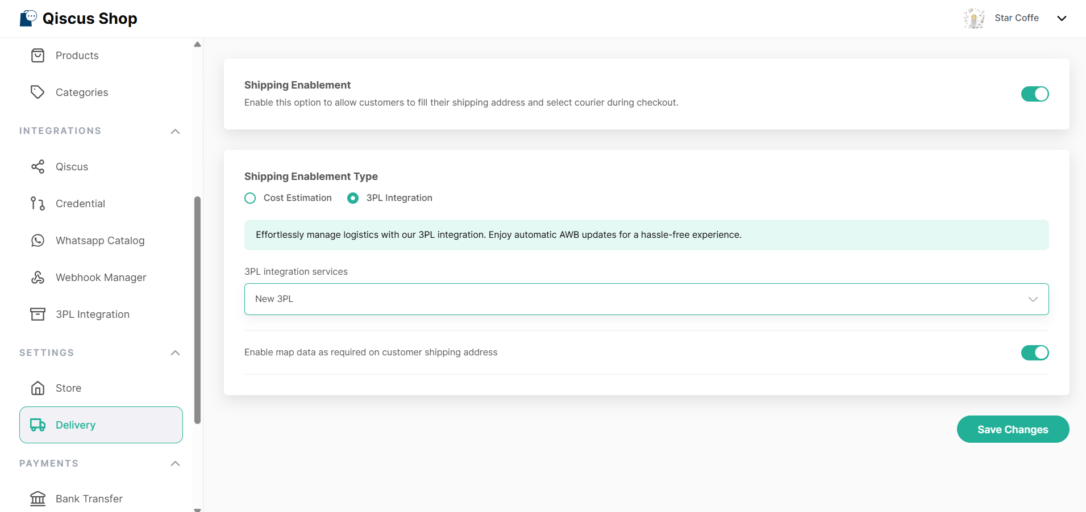Select the Cost Estimation radio option
This screenshot has width=1086, height=512.
click(x=250, y=198)
